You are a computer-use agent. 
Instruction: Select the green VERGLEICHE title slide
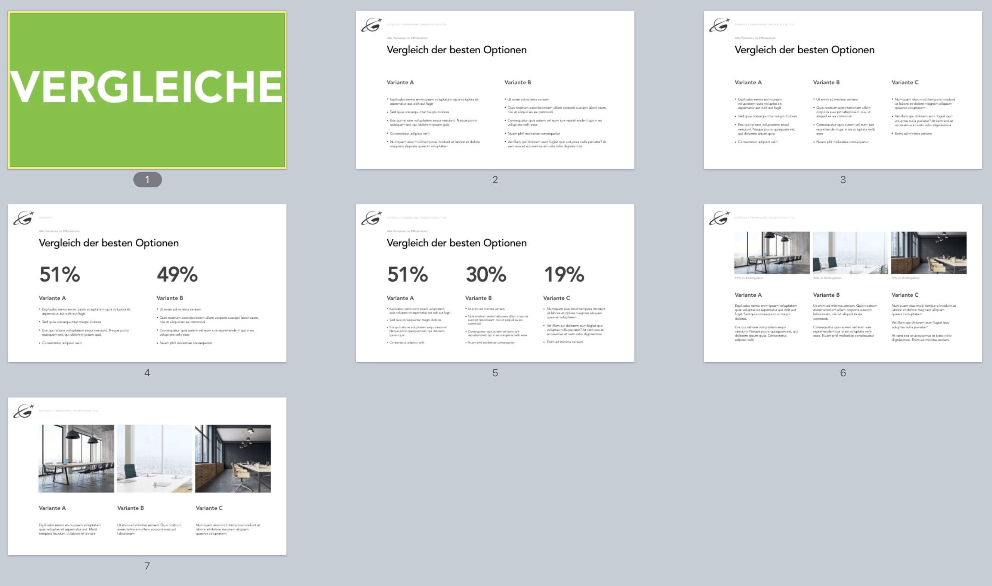147,90
